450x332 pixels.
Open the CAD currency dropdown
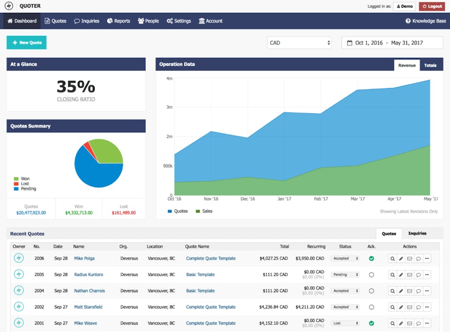pyautogui.click(x=299, y=43)
